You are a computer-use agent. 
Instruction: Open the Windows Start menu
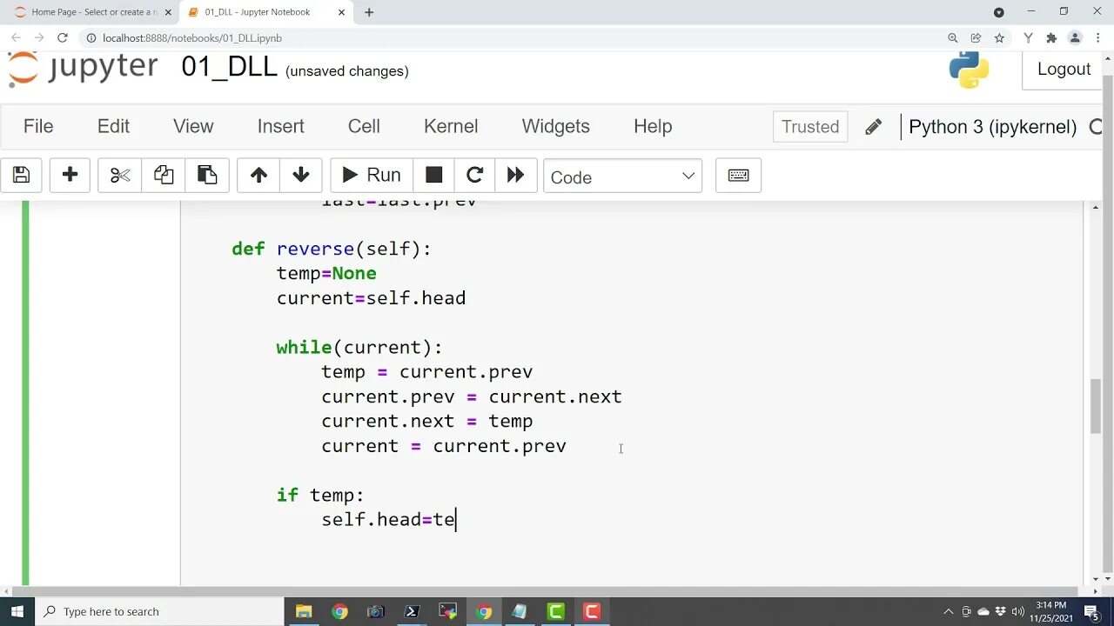17,611
